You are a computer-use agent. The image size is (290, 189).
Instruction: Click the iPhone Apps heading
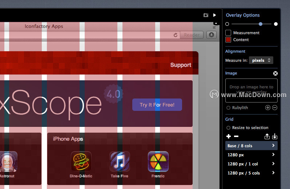tap(68, 139)
